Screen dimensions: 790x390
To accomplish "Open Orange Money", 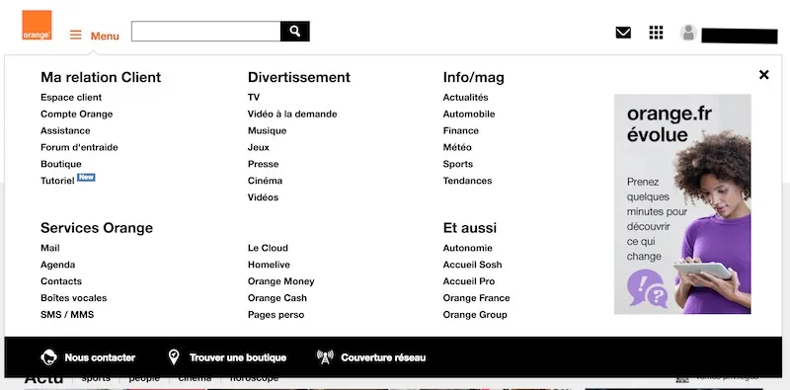I will tap(281, 281).
